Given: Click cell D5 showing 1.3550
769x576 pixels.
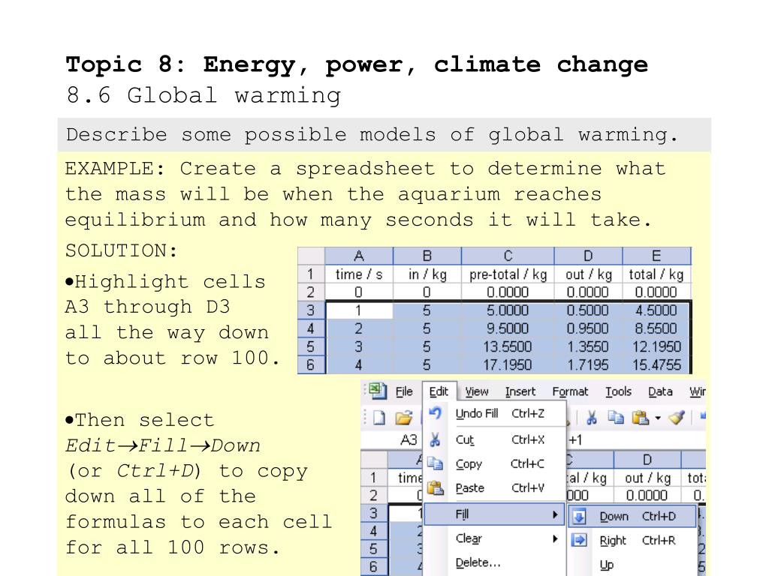Looking at the screenshot, I should click(x=588, y=346).
